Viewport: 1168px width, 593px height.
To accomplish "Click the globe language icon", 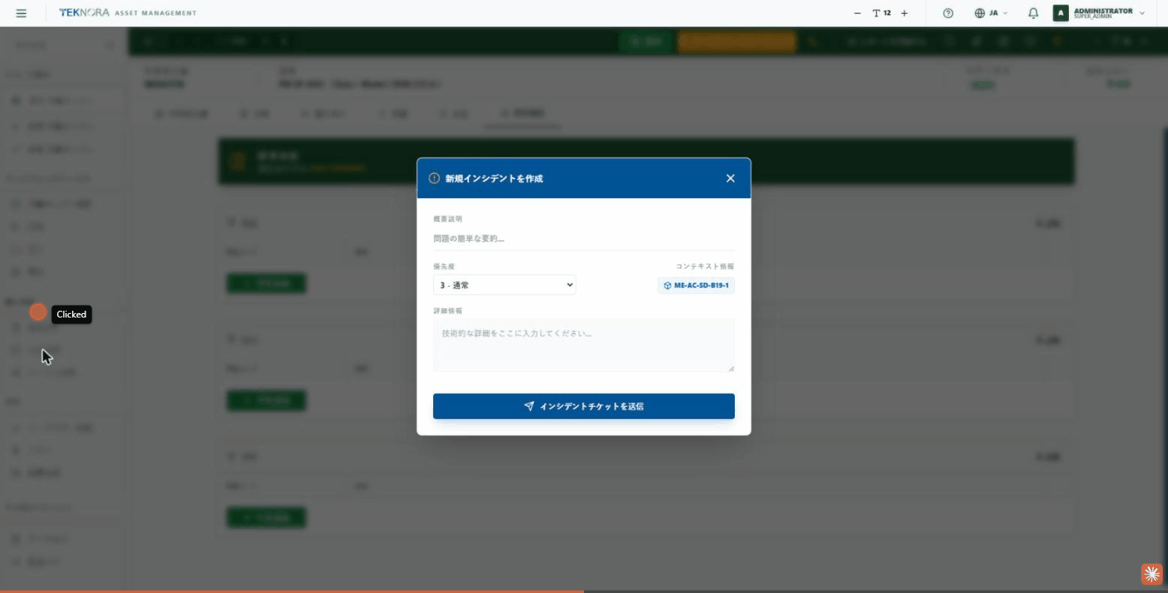I will click(980, 14).
